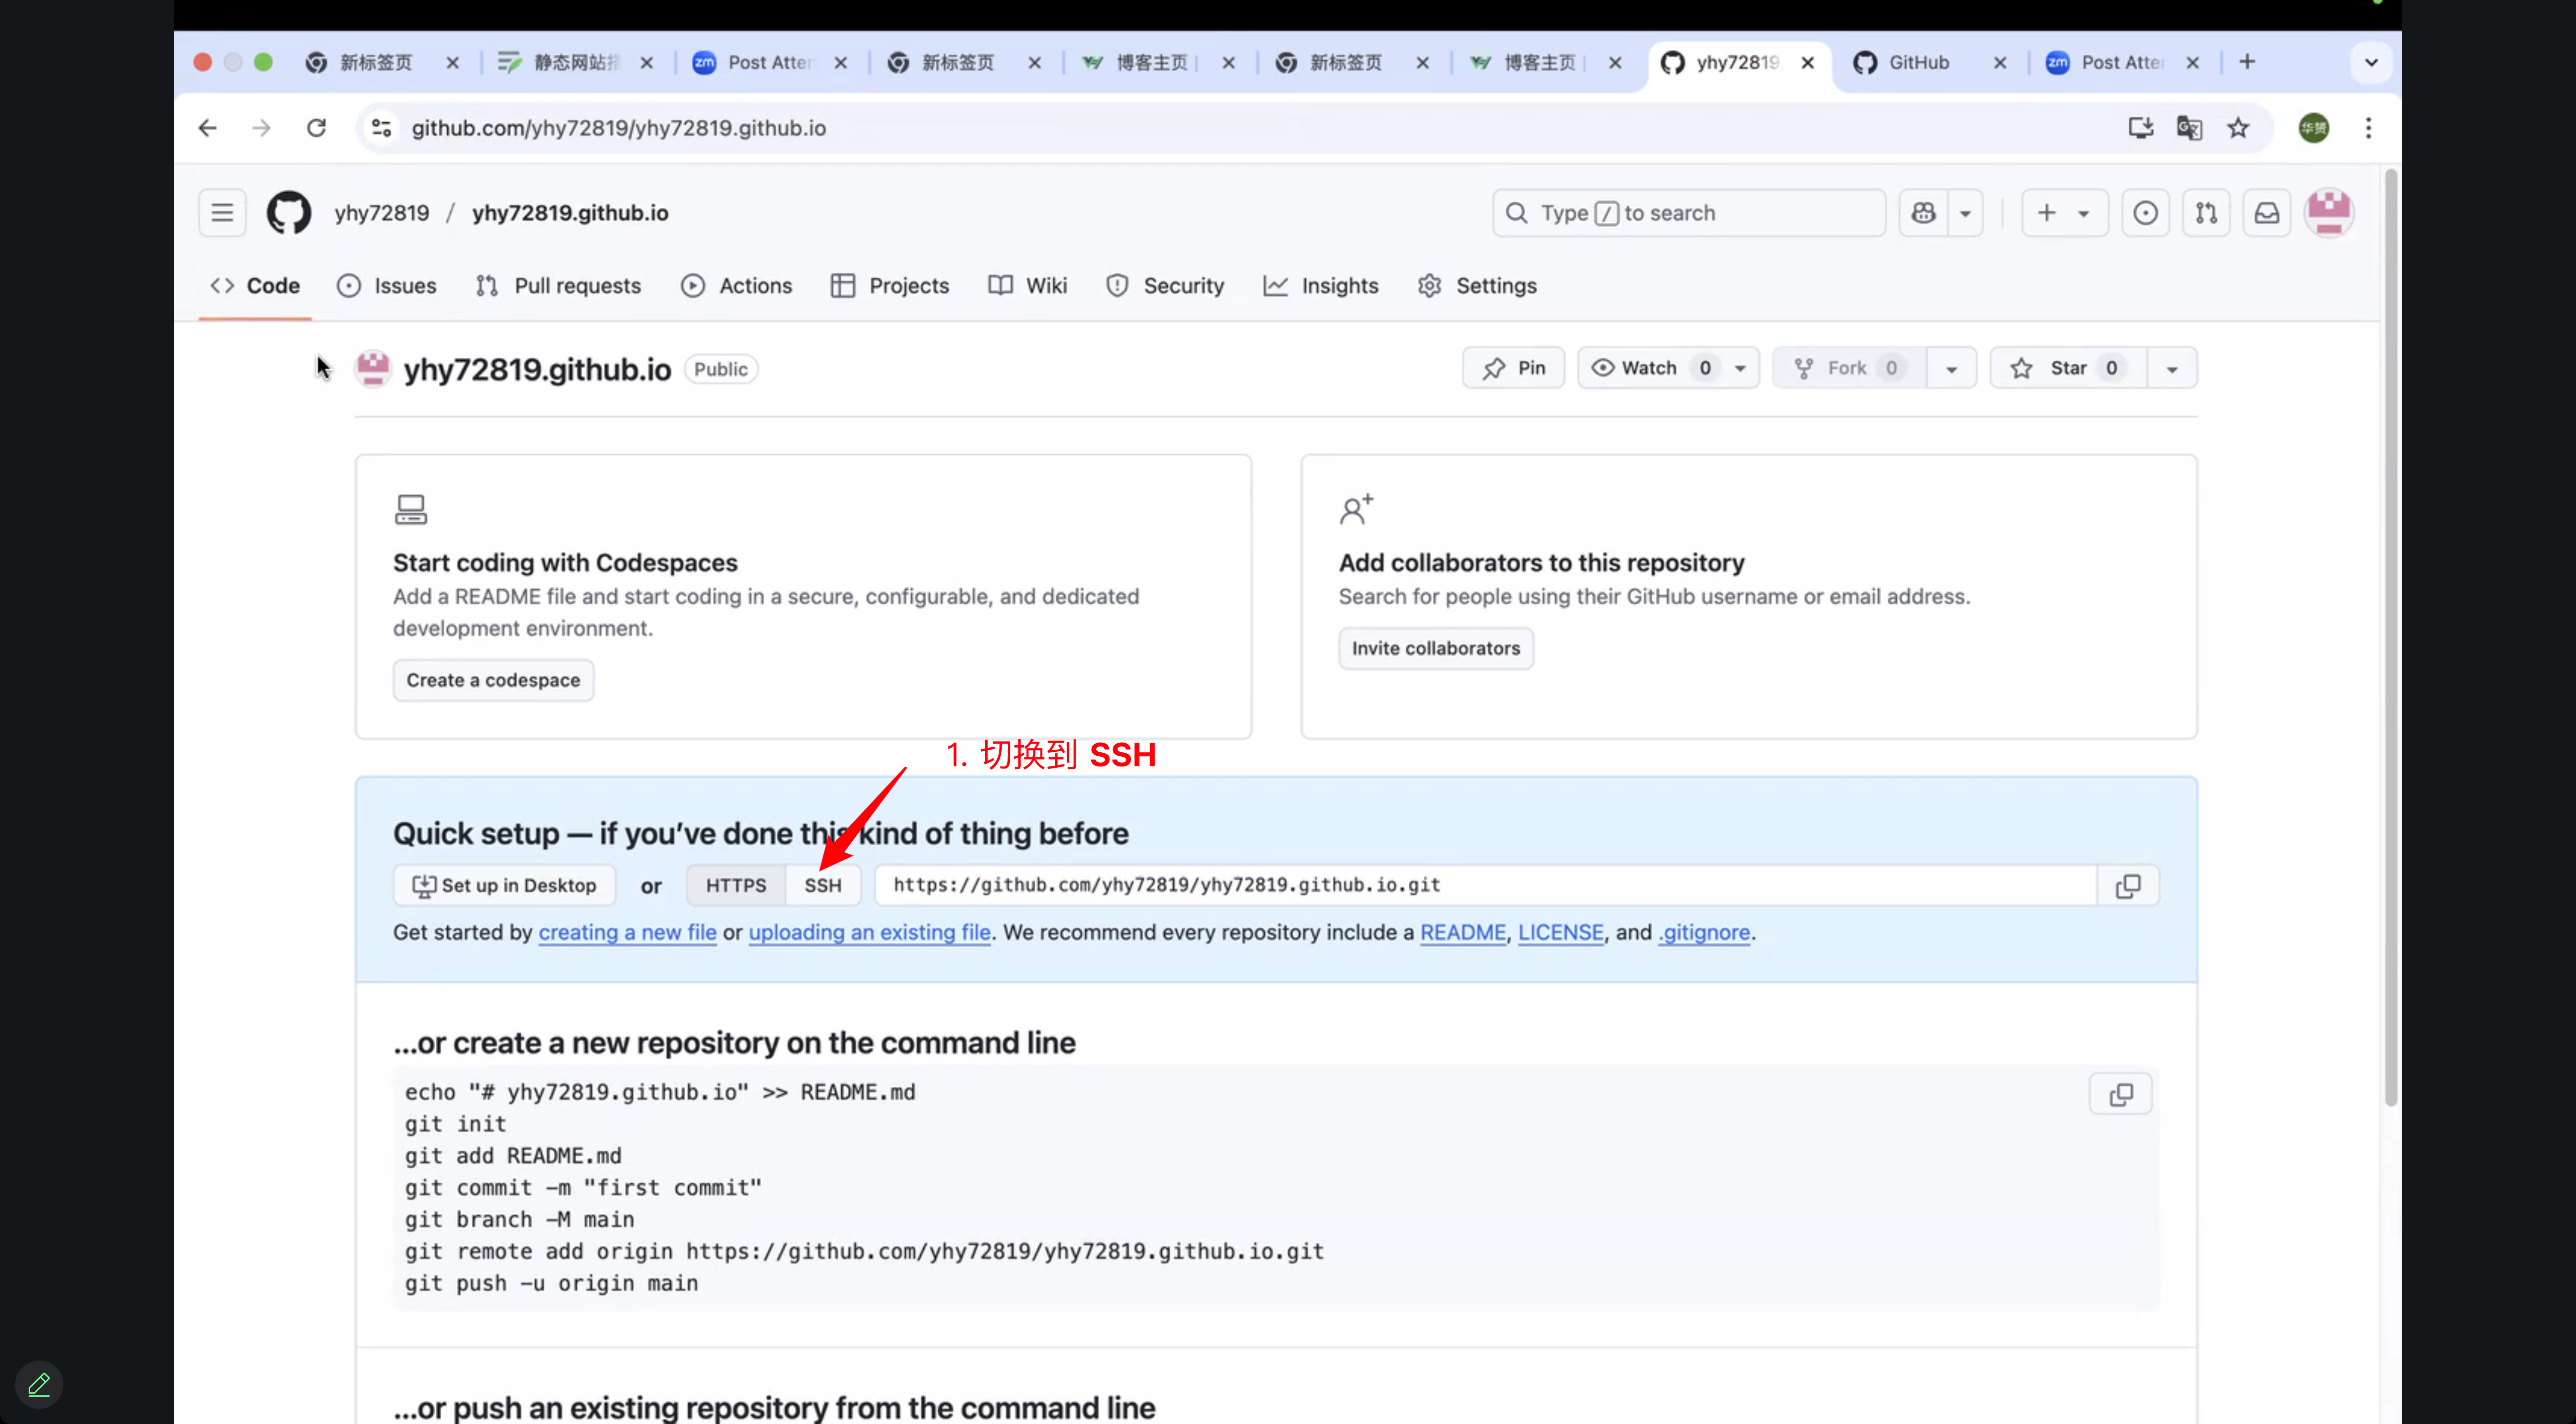Open the create new plus menu
The image size is (2576, 1424).
pos(2064,213)
